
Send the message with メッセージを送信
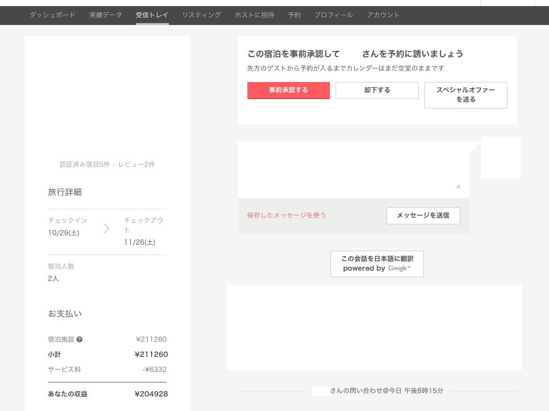(423, 215)
